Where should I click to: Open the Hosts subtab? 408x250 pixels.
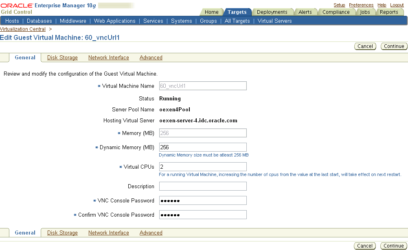[x=12, y=21]
